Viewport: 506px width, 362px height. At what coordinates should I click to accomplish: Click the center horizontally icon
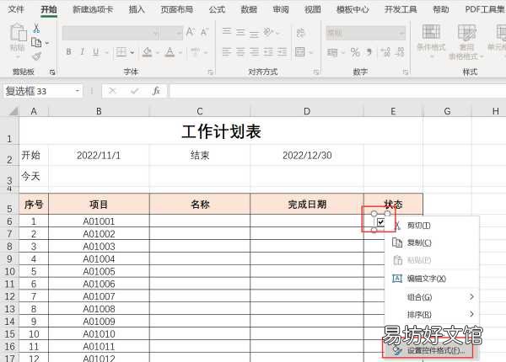click(x=240, y=51)
